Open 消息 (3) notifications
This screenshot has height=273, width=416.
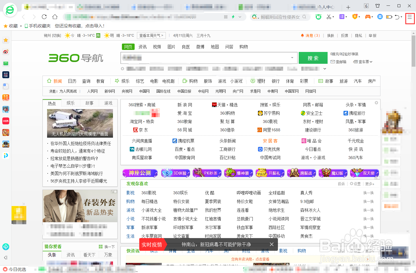pyautogui.click(x=310, y=35)
